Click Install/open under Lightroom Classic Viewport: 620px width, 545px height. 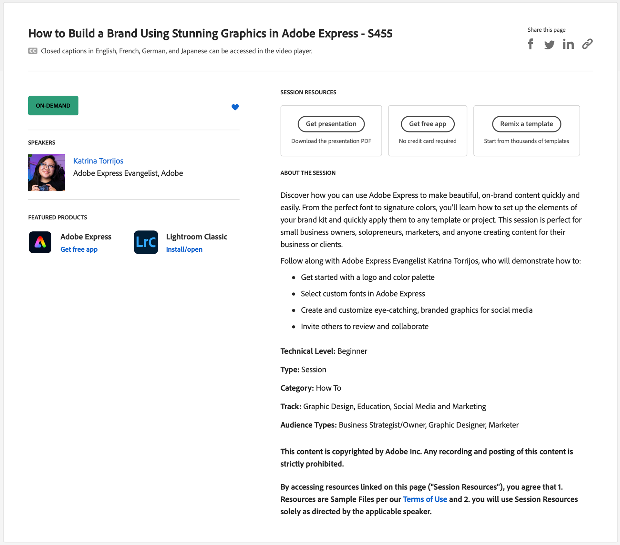point(184,249)
